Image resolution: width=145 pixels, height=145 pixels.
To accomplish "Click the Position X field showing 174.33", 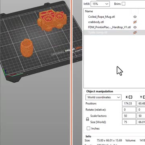I will click(129, 104).
